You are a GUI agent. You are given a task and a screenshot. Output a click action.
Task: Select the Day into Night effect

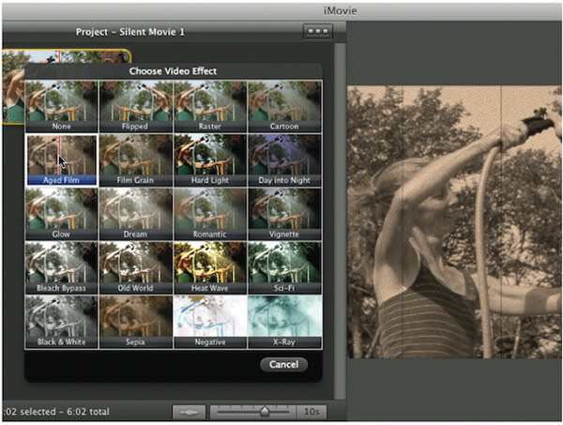click(284, 160)
